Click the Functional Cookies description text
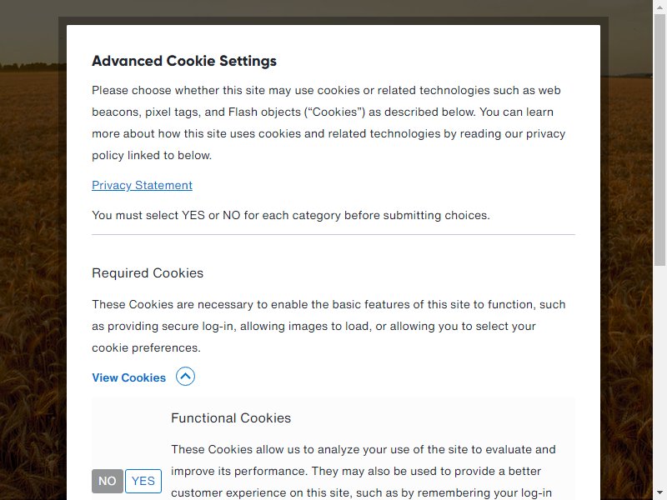 click(364, 471)
